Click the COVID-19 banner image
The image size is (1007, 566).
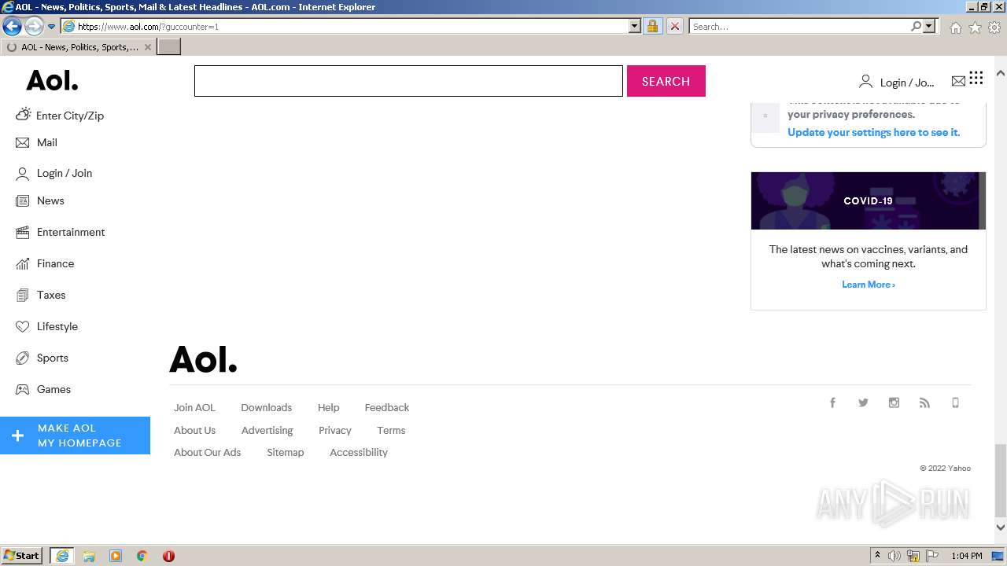(x=868, y=200)
